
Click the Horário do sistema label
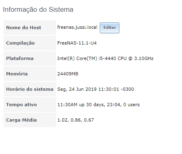point(30,89)
